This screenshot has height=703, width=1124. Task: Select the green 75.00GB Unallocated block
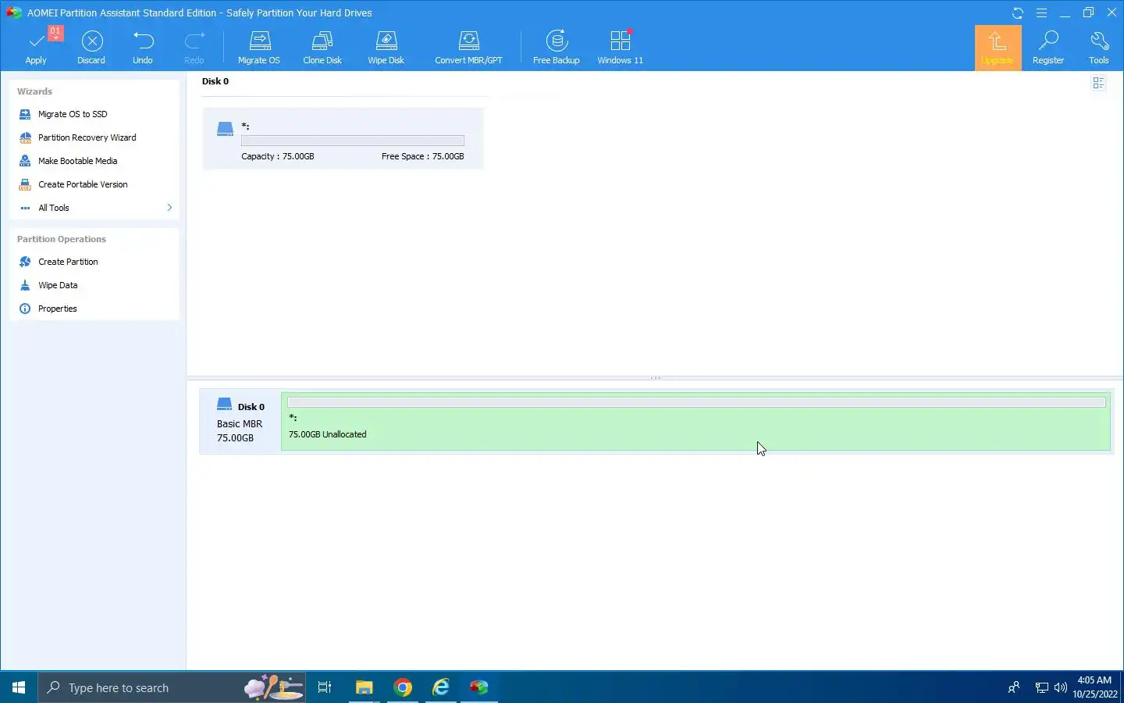click(695, 422)
